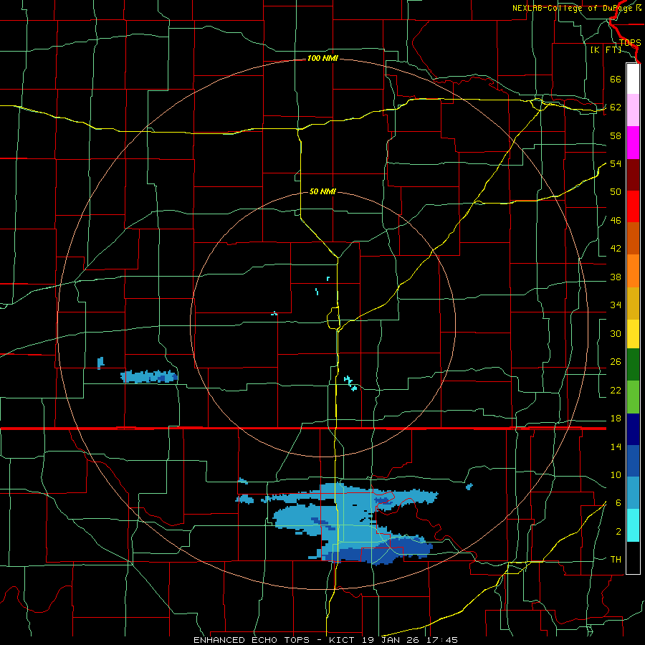Click the medium blue 10-14 legend swatch
The width and height of the screenshot is (645, 645).
[633, 461]
